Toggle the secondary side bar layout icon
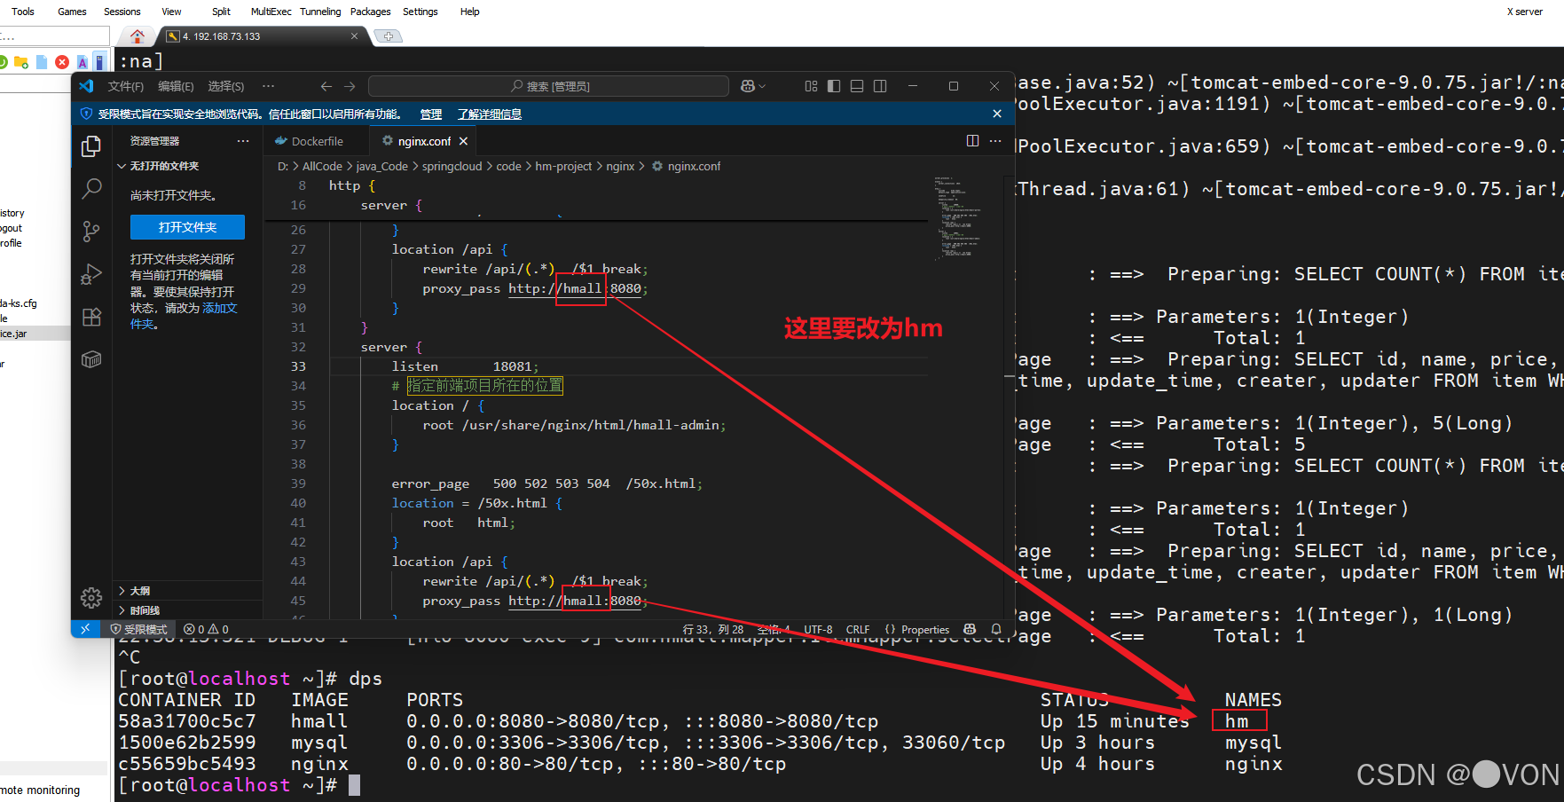Screen dimensions: 1564x802 (880, 86)
